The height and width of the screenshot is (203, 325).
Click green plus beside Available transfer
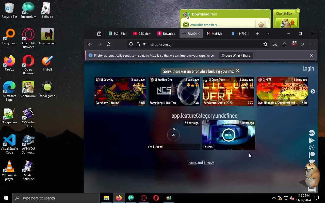(x=186, y=25)
